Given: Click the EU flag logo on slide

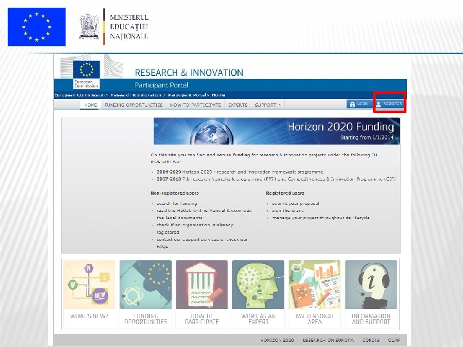Looking at the screenshot, I should [x=37, y=27].
